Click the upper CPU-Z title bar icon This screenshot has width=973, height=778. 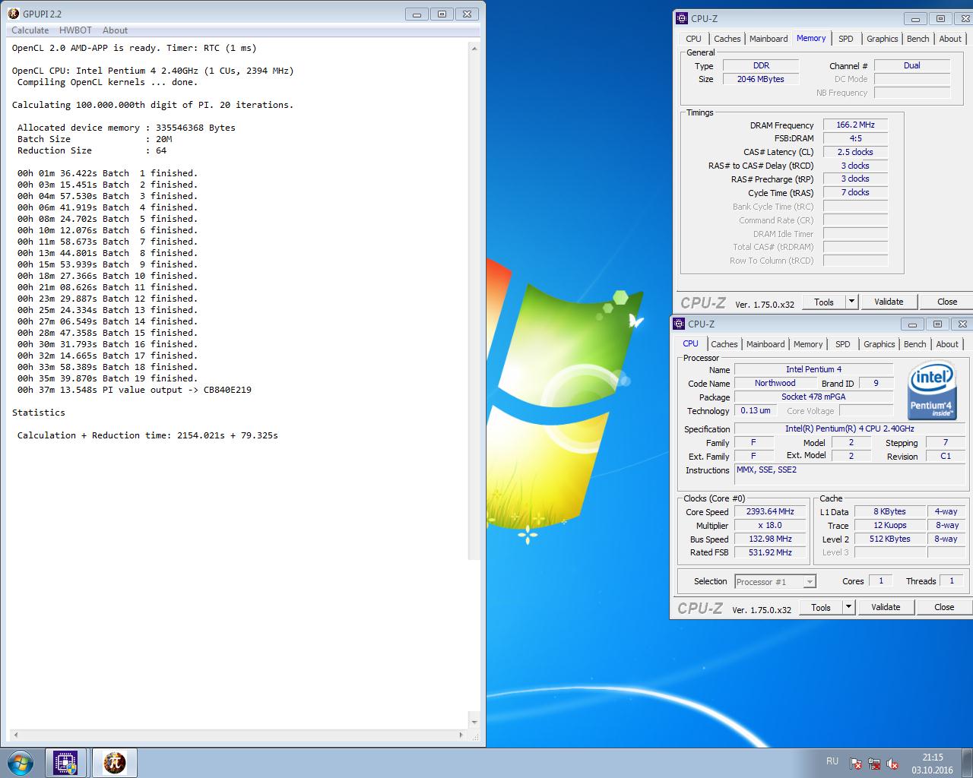[683, 19]
